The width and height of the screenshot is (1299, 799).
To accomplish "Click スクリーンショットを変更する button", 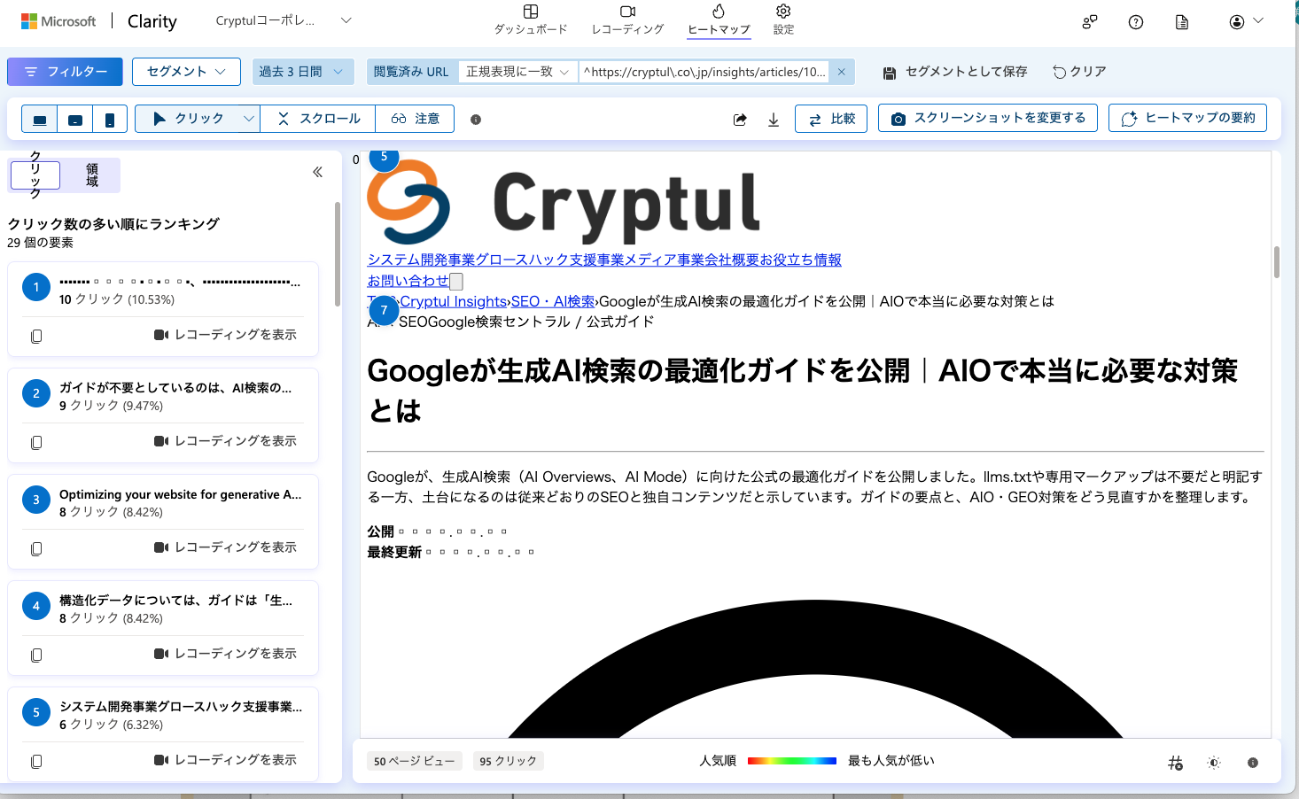I will point(988,118).
